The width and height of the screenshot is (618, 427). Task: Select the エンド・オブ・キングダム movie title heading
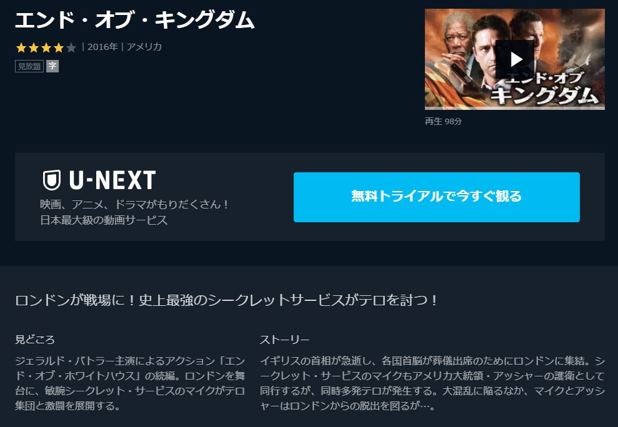[x=135, y=20]
